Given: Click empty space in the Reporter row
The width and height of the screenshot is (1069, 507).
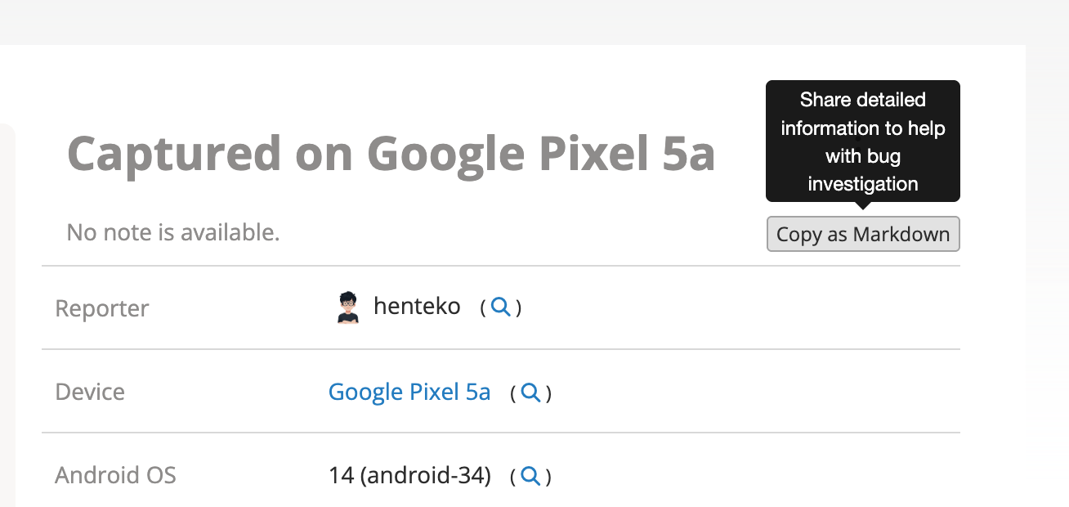Looking at the screenshot, I should coord(736,307).
